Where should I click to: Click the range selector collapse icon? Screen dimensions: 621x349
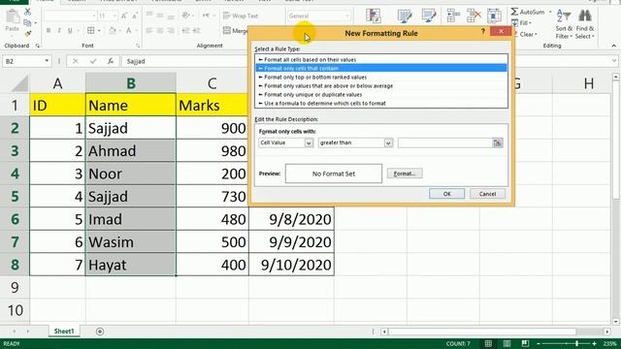point(498,143)
